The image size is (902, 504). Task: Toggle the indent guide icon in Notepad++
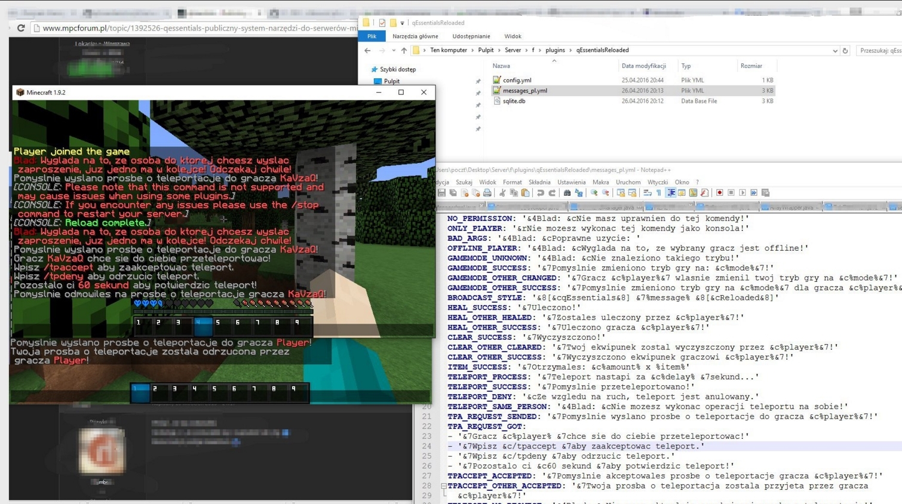[x=671, y=193]
